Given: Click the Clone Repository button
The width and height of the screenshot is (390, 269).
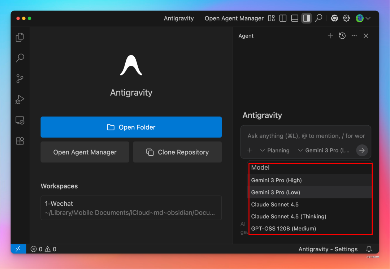Looking at the screenshot, I should 177,152.
